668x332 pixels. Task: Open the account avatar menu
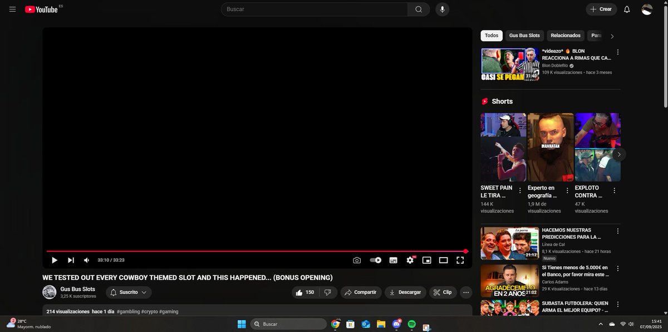[647, 9]
